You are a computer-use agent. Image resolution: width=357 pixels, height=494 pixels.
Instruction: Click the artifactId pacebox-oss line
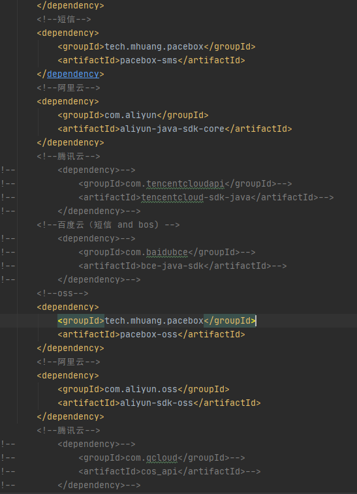pyautogui.click(x=151, y=334)
